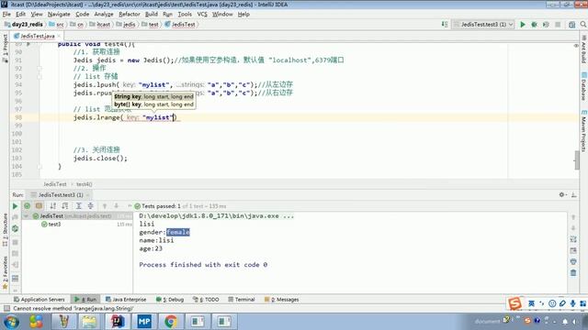Click Next Failed Test down arrow
The image size is (588, 330).
[117, 205]
